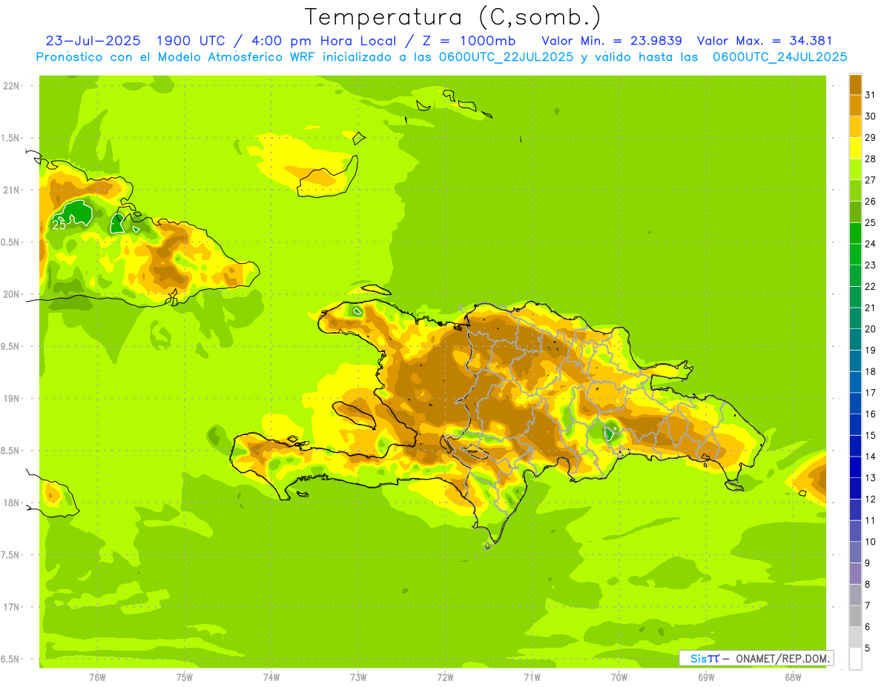Click the '76W' longitude label
Viewport: 890px width, 687px height.
tap(97, 677)
